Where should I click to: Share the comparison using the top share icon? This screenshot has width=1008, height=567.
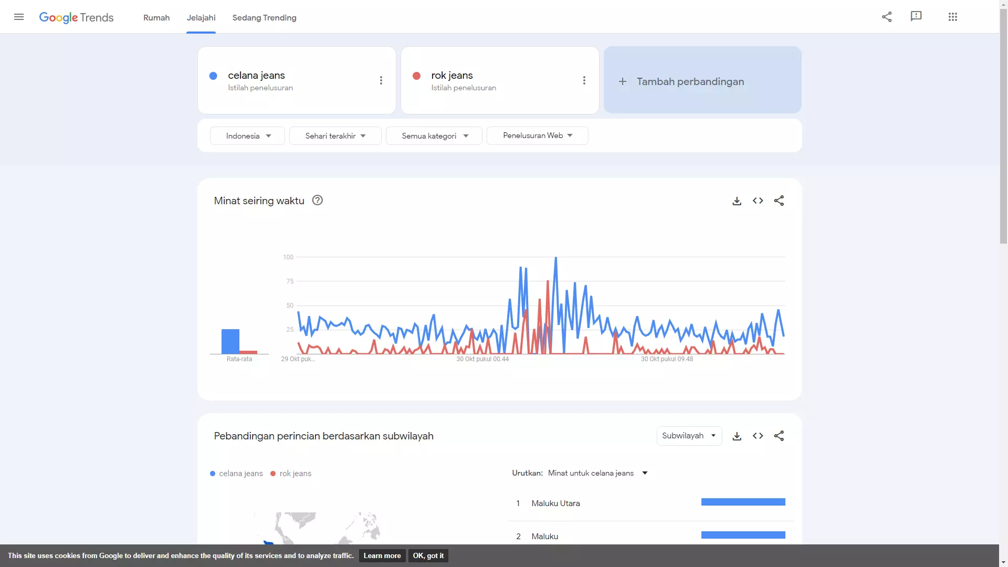pos(887,16)
